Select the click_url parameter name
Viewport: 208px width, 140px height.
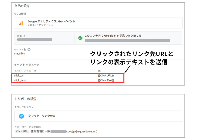point(19,75)
